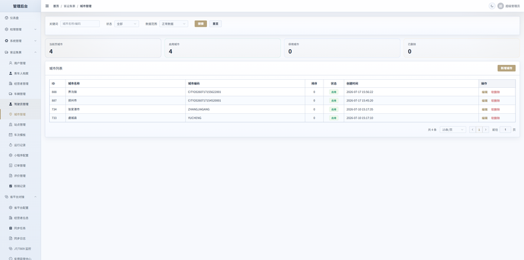Focus the 前往 page jump input
Image resolution: width=524 pixels, height=260 pixels.
coord(505,130)
